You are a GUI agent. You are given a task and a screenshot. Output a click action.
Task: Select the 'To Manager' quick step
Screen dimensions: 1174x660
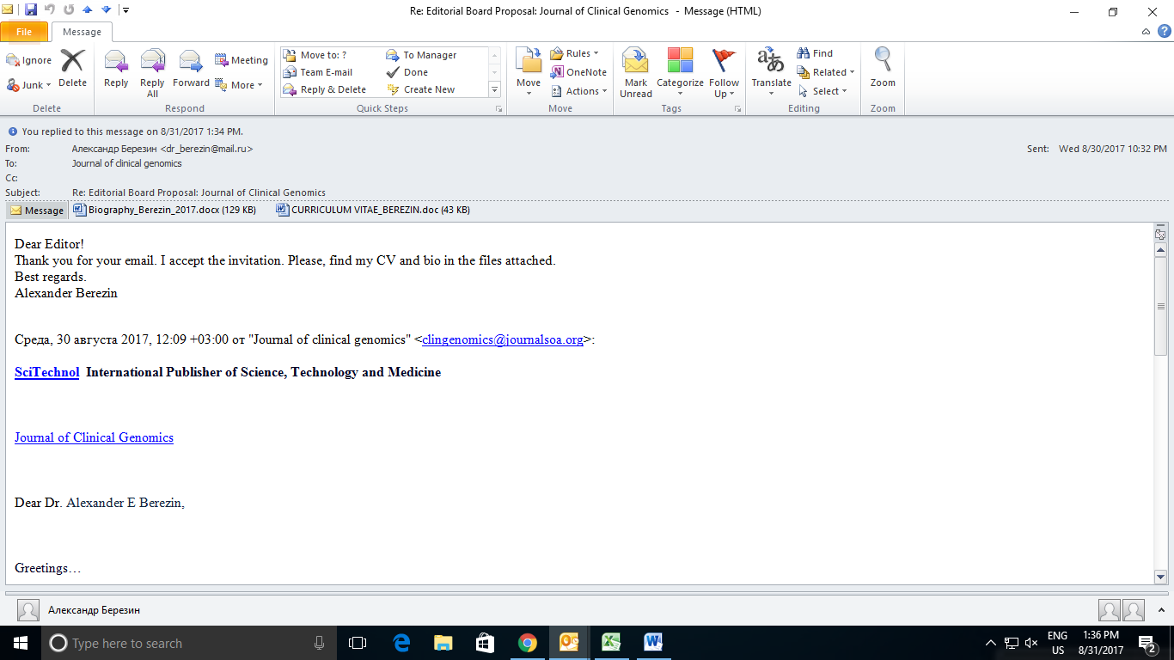tap(421, 55)
